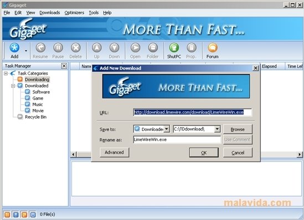Click the Advanced button in dialog
304x220 pixels.
pos(114,153)
